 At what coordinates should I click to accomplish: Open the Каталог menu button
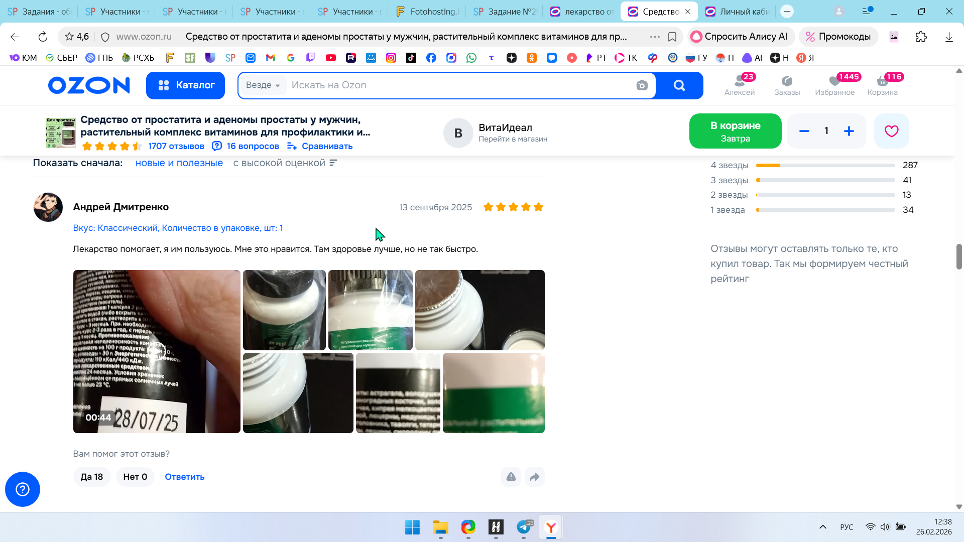click(185, 85)
